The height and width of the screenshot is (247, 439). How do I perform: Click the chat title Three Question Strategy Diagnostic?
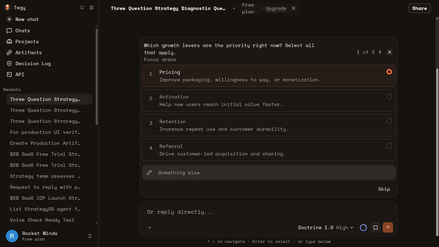click(168, 8)
